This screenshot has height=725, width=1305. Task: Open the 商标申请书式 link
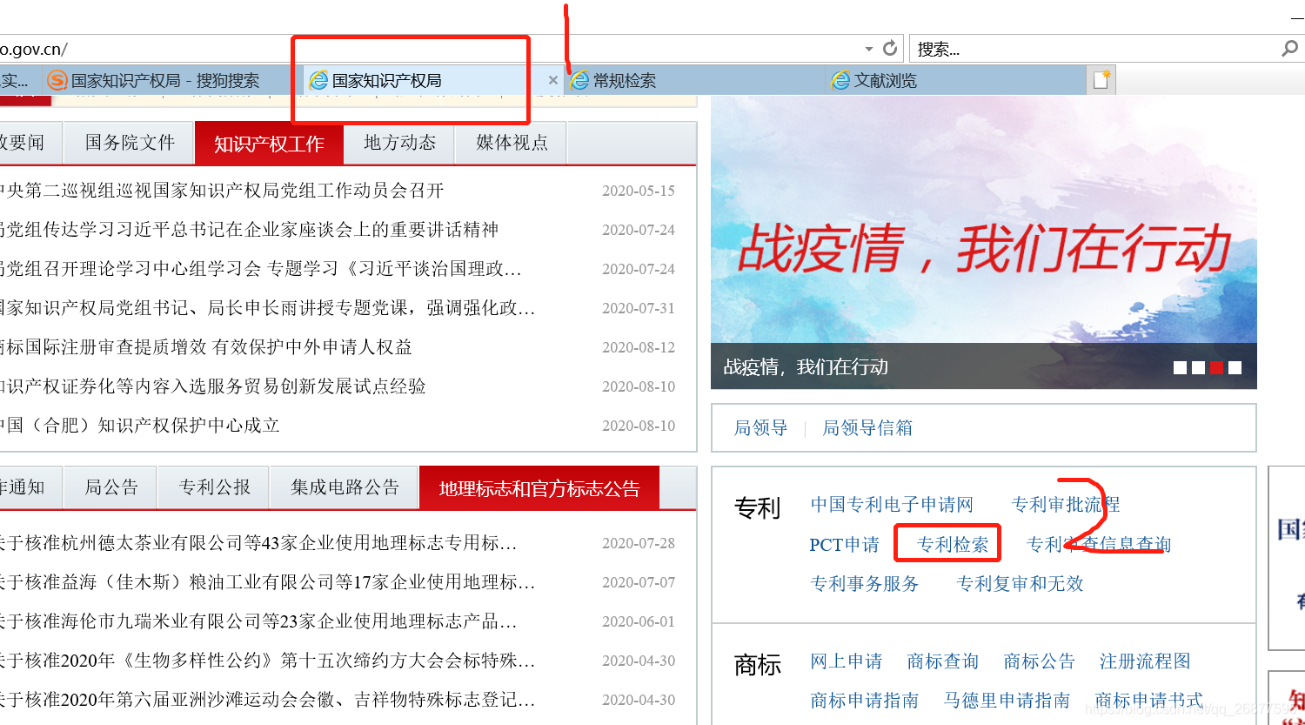pyautogui.click(x=1149, y=701)
